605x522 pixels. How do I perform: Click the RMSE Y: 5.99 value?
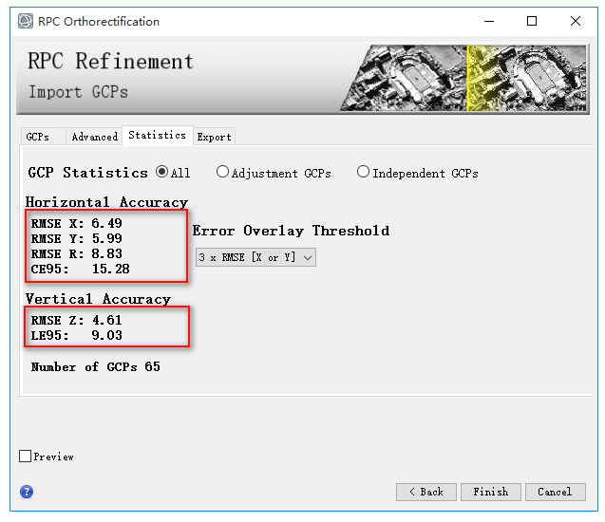click(x=76, y=238)
